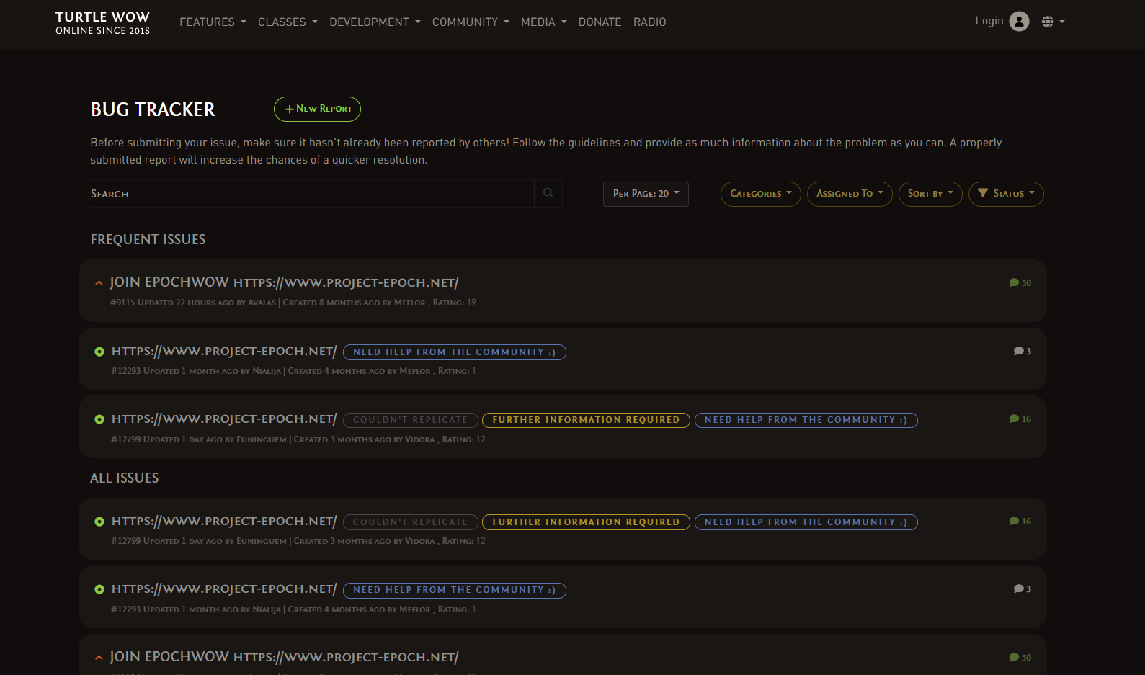Viewport: 1145px width, 675px height.
Task: Open the user account avatar icon
Action: tap(1019, 22)
